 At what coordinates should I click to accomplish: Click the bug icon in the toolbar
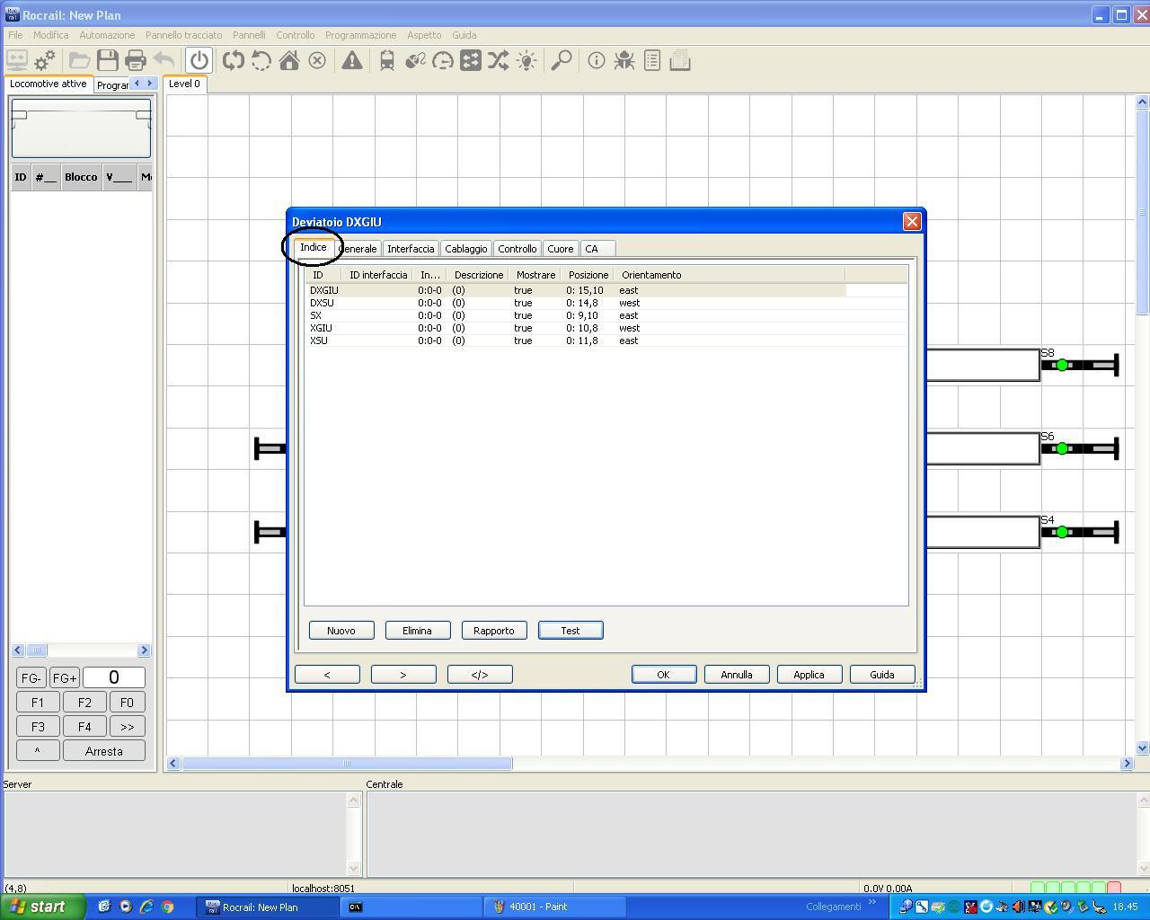pos(624,61)
